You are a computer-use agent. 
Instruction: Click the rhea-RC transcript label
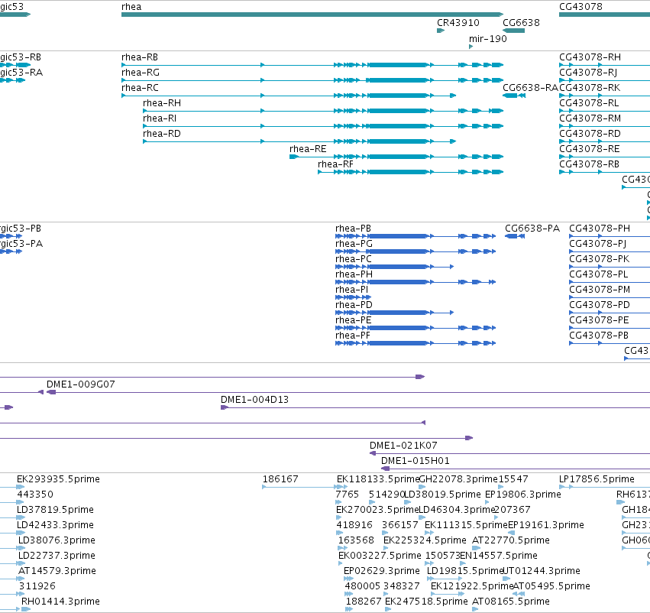coord(140,88)
